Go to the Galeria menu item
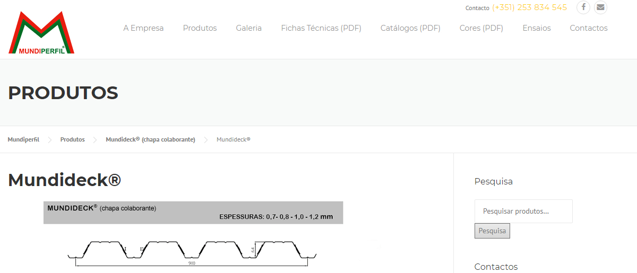This screenshot has width=637, height=273. 248,28
